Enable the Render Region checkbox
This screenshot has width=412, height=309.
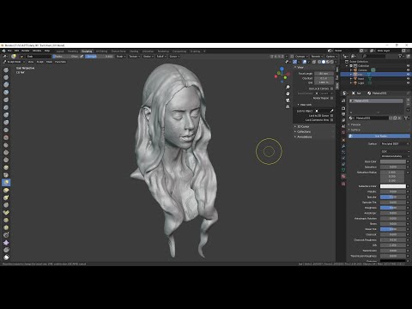pyautogui.click(x=332, y=98)
